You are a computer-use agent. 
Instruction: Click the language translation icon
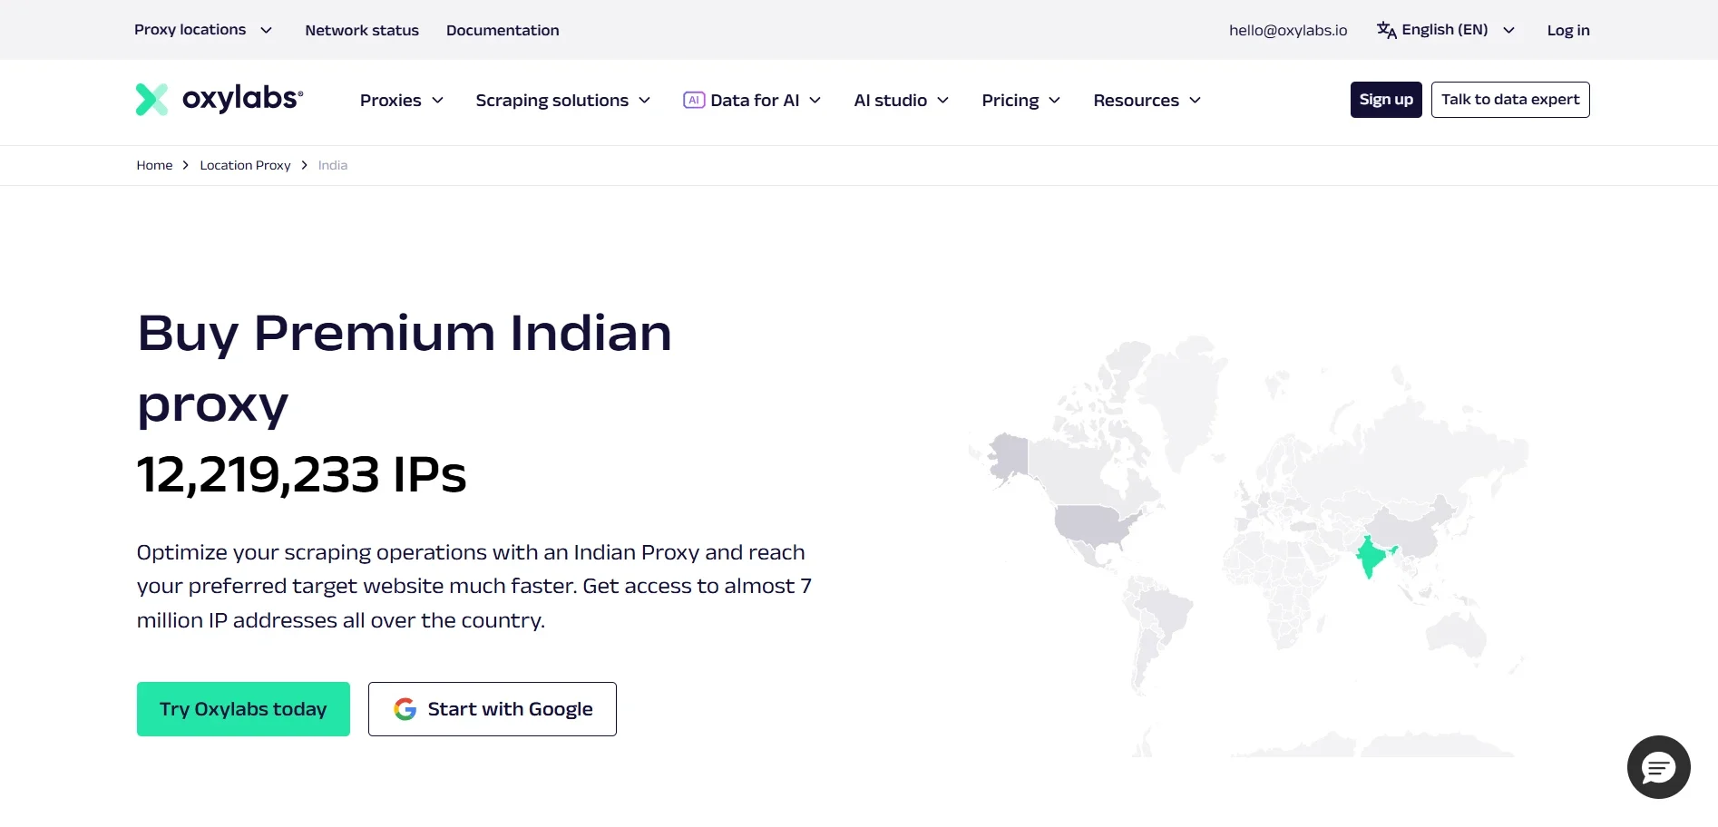tap(1386, 29)
